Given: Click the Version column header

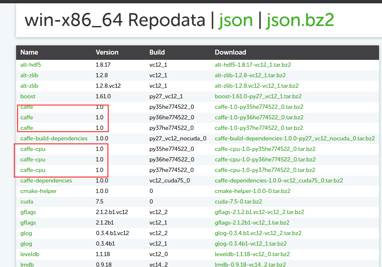Looking at the screenshot, I should pyautogui.click(x=107, y=52).
